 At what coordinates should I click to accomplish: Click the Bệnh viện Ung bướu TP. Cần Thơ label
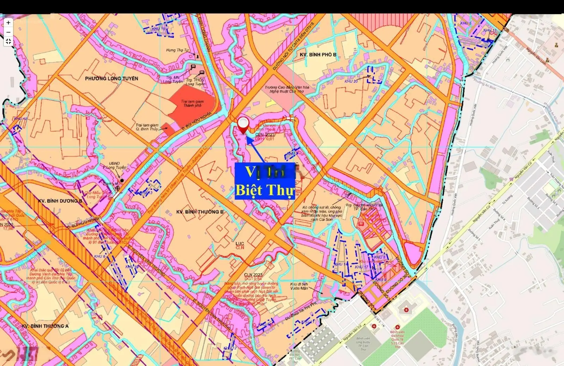(363, 344)
